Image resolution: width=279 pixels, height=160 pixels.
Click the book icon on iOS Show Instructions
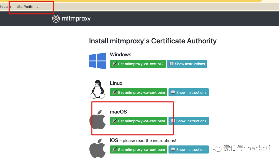[x=173, y=149]
